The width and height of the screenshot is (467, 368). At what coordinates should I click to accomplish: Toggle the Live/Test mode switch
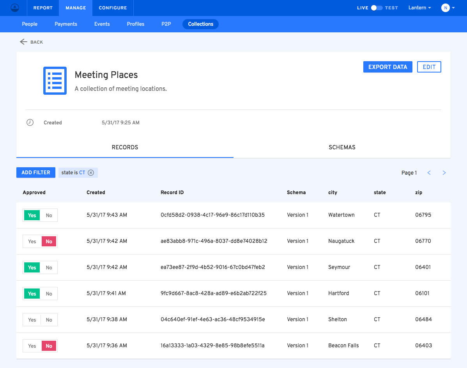click(x=376, y=8)
